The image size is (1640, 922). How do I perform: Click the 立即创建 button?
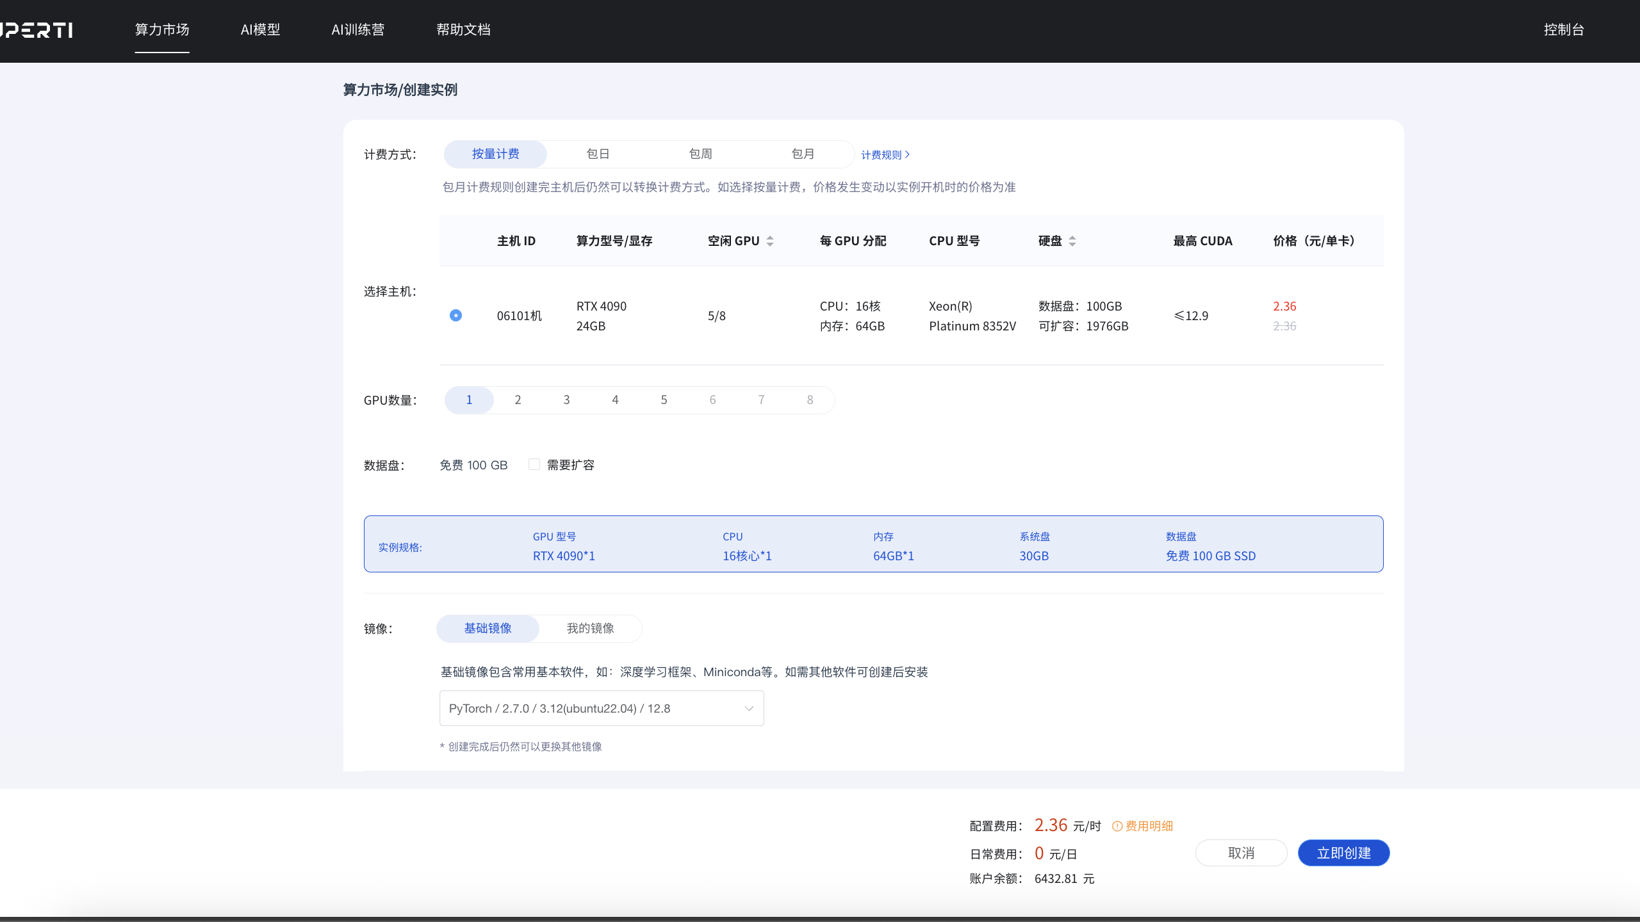pyautogui.click(x=1343, y=853)
